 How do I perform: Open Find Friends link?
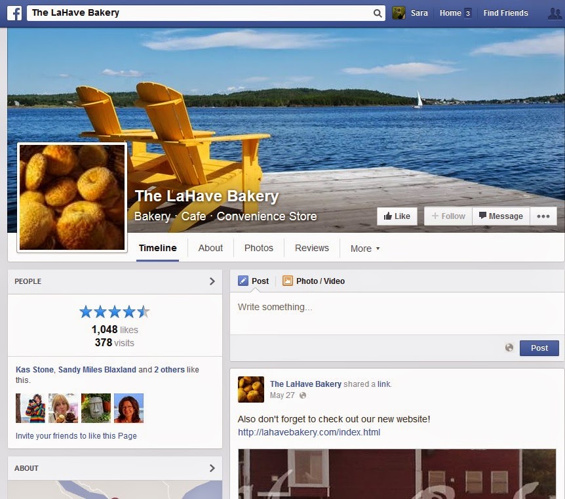tap(505, 13)
